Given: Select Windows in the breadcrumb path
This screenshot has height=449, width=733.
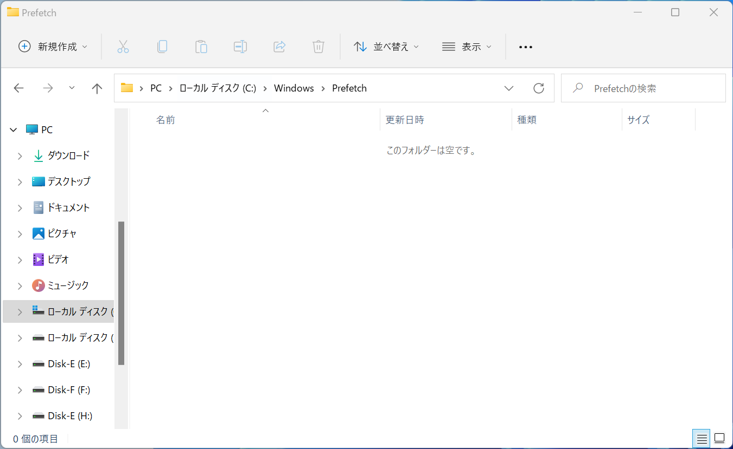Looking at the screenshot, I should [294, 88].
